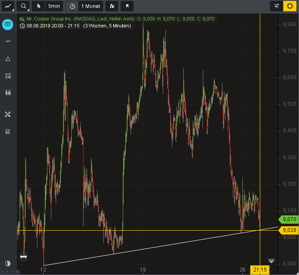Click the date range text 08.08.2019 20:00 - 21:15
The width and height of the screenshot is (299, 275).
pyautogui.click(x=53, y=26)
